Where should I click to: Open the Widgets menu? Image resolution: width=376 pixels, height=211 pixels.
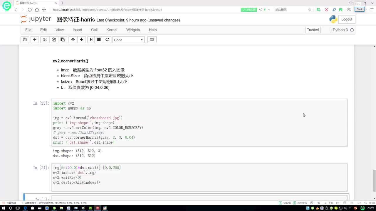[x=133, y=30]
